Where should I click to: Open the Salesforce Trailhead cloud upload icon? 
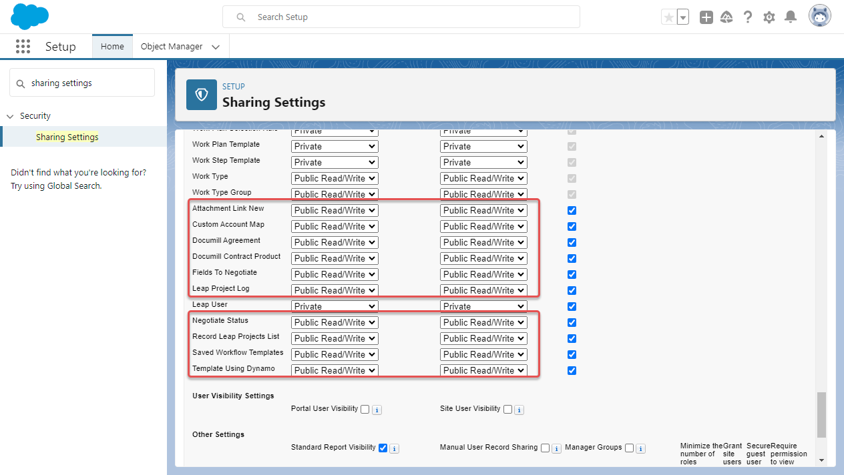(x=726, y=17)
